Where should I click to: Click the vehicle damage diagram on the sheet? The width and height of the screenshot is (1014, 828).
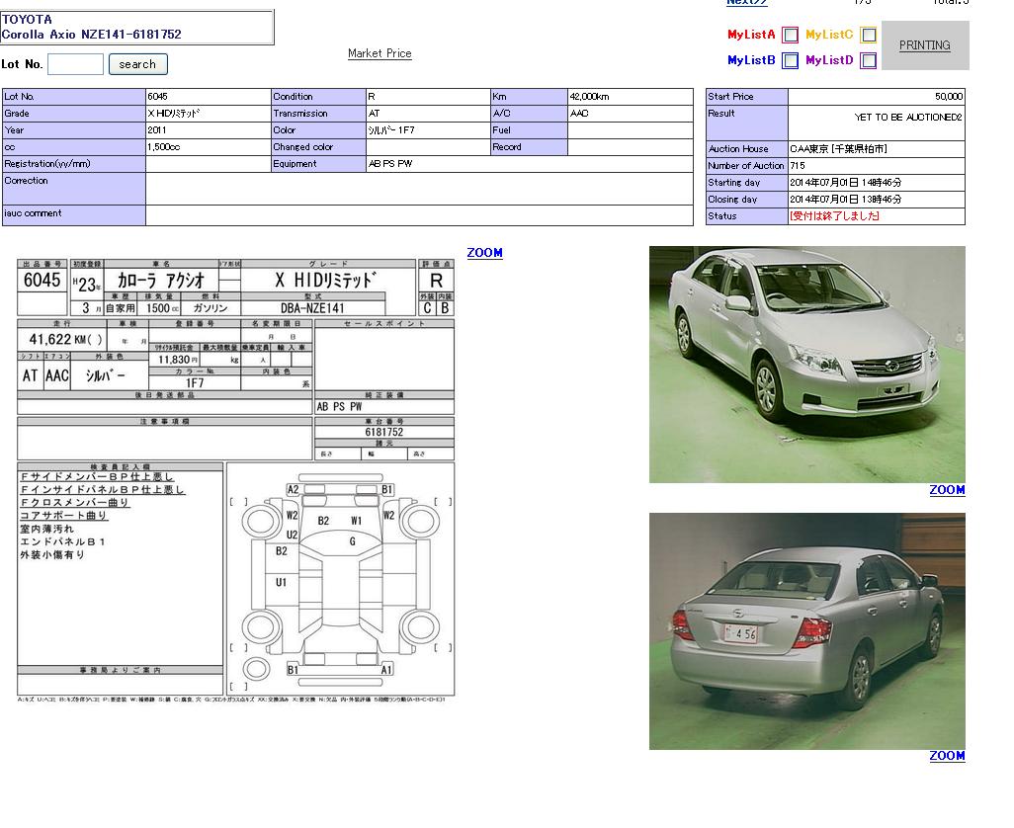340,580
